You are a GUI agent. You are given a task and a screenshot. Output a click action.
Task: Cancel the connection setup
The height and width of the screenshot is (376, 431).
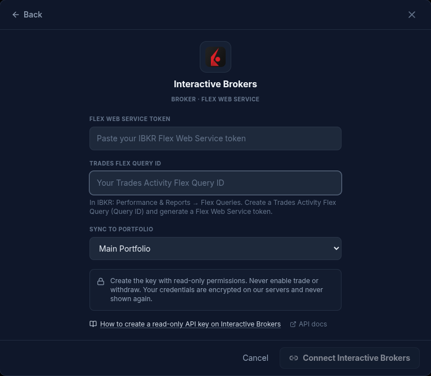click(x=255, y=358)
